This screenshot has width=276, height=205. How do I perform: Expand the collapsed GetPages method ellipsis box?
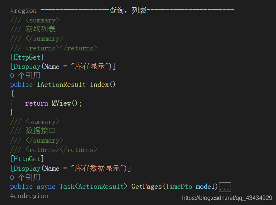coord(225,187)
